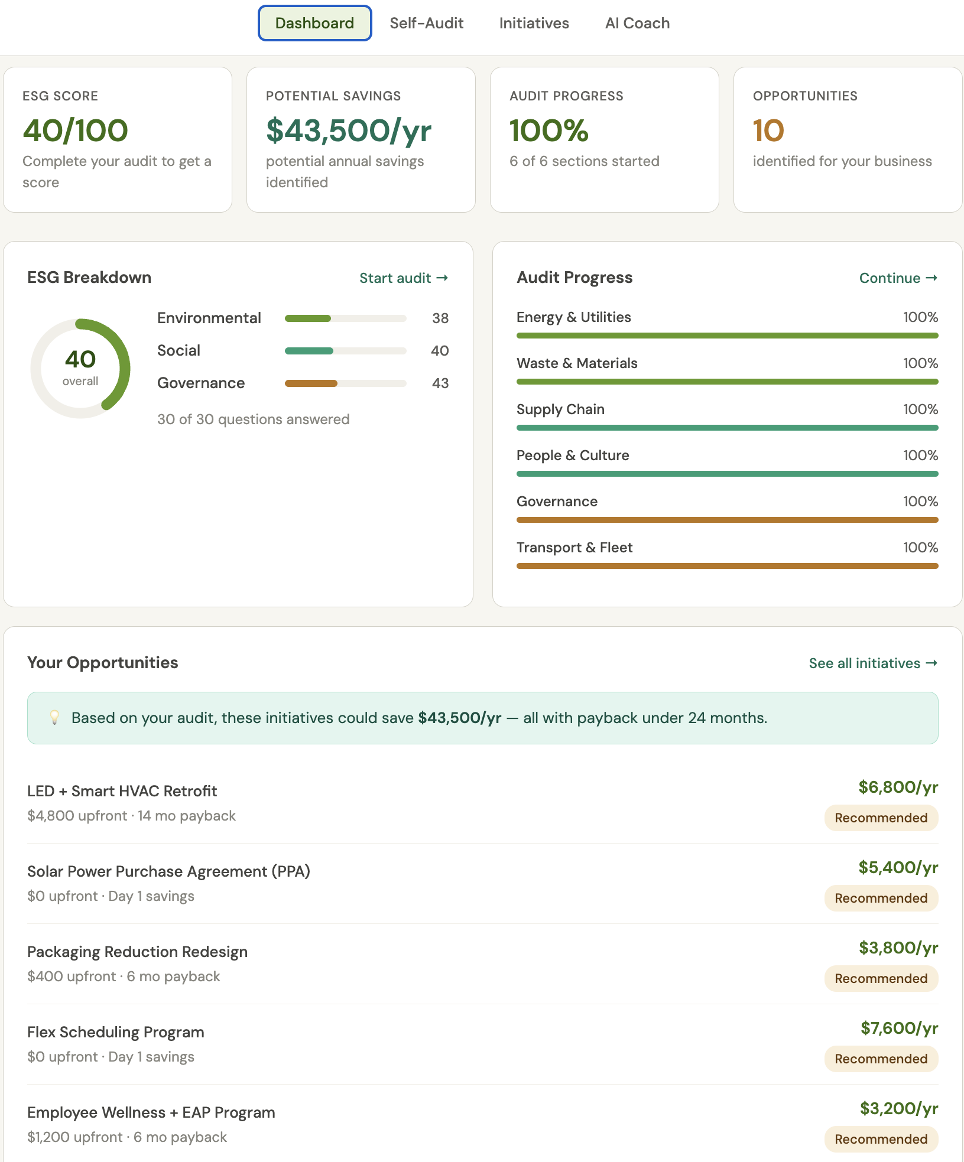The image size is (964, 1162).
Task: Open the Solar Power Purchase Agreement item
Action: pos(482,883)
